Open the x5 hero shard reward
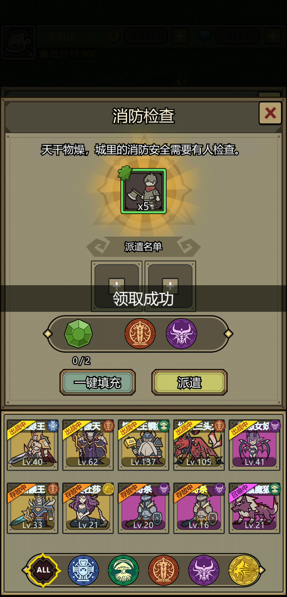Viewport: 287px width, 597px height. [143, 191]
